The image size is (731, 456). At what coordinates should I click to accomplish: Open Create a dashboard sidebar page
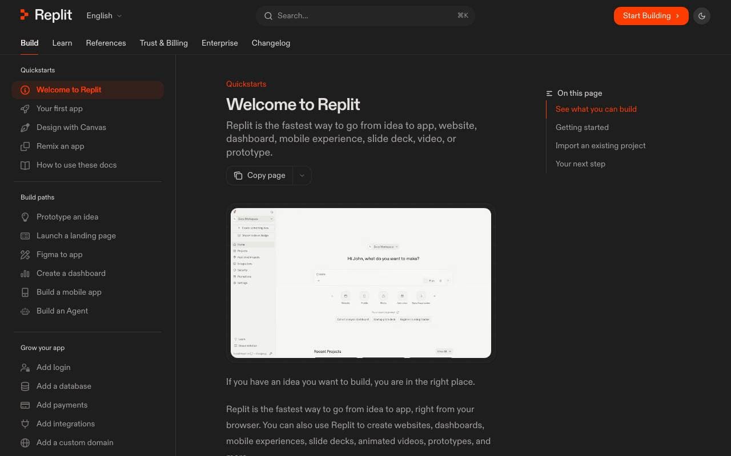88,274
